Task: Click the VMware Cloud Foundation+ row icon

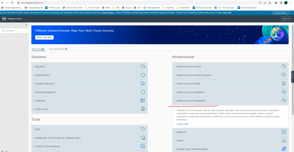Action: 284,101
